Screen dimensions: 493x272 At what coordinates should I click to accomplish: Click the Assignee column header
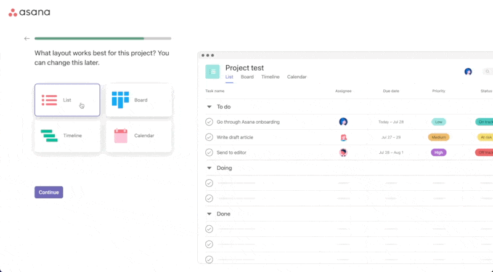343,91
